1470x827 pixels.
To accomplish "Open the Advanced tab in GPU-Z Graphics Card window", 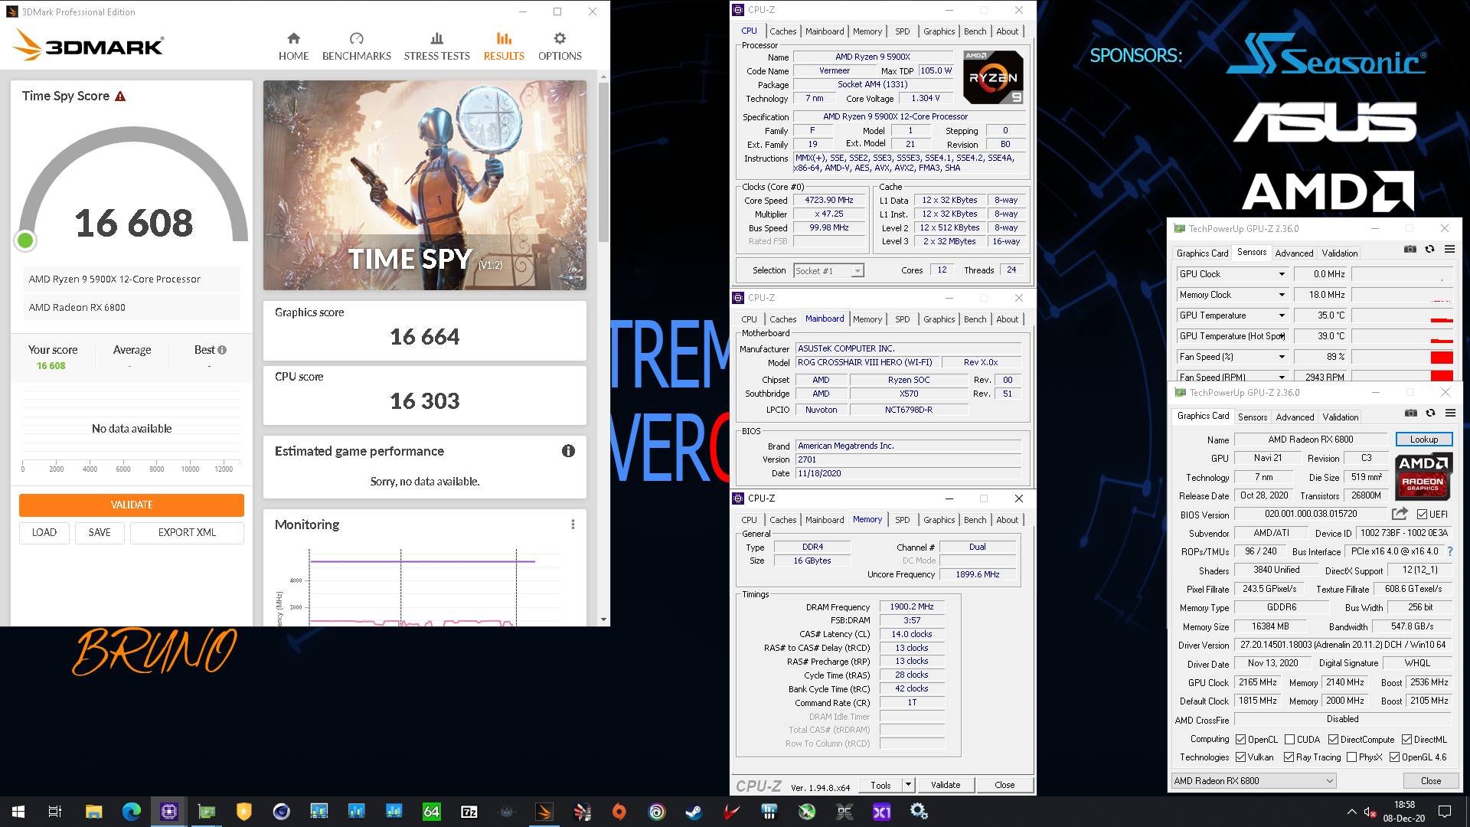I will pyautogui.click(x=1295, y=417).
